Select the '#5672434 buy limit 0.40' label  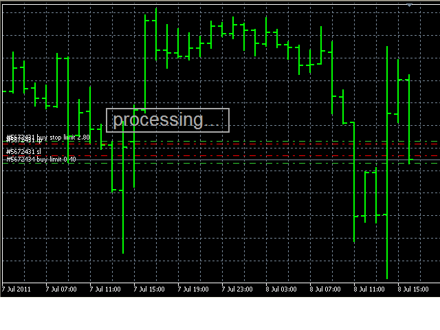point(41,159)
